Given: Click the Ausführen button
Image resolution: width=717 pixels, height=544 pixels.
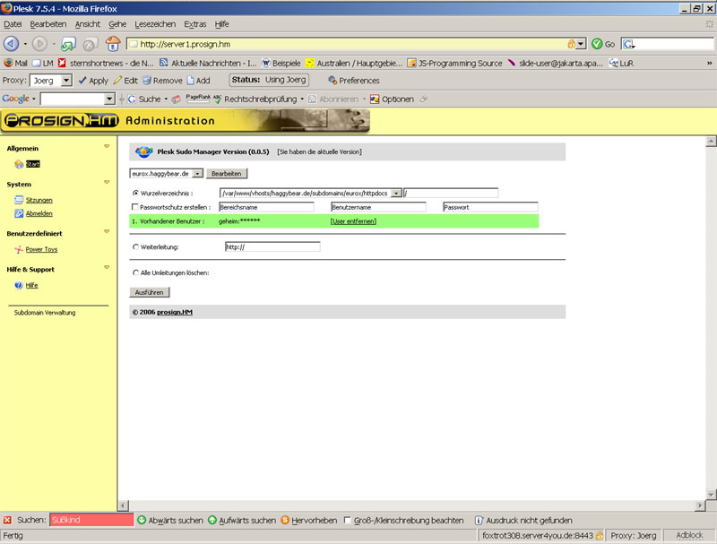Looking at the screenshot, I should pos(149,292).
